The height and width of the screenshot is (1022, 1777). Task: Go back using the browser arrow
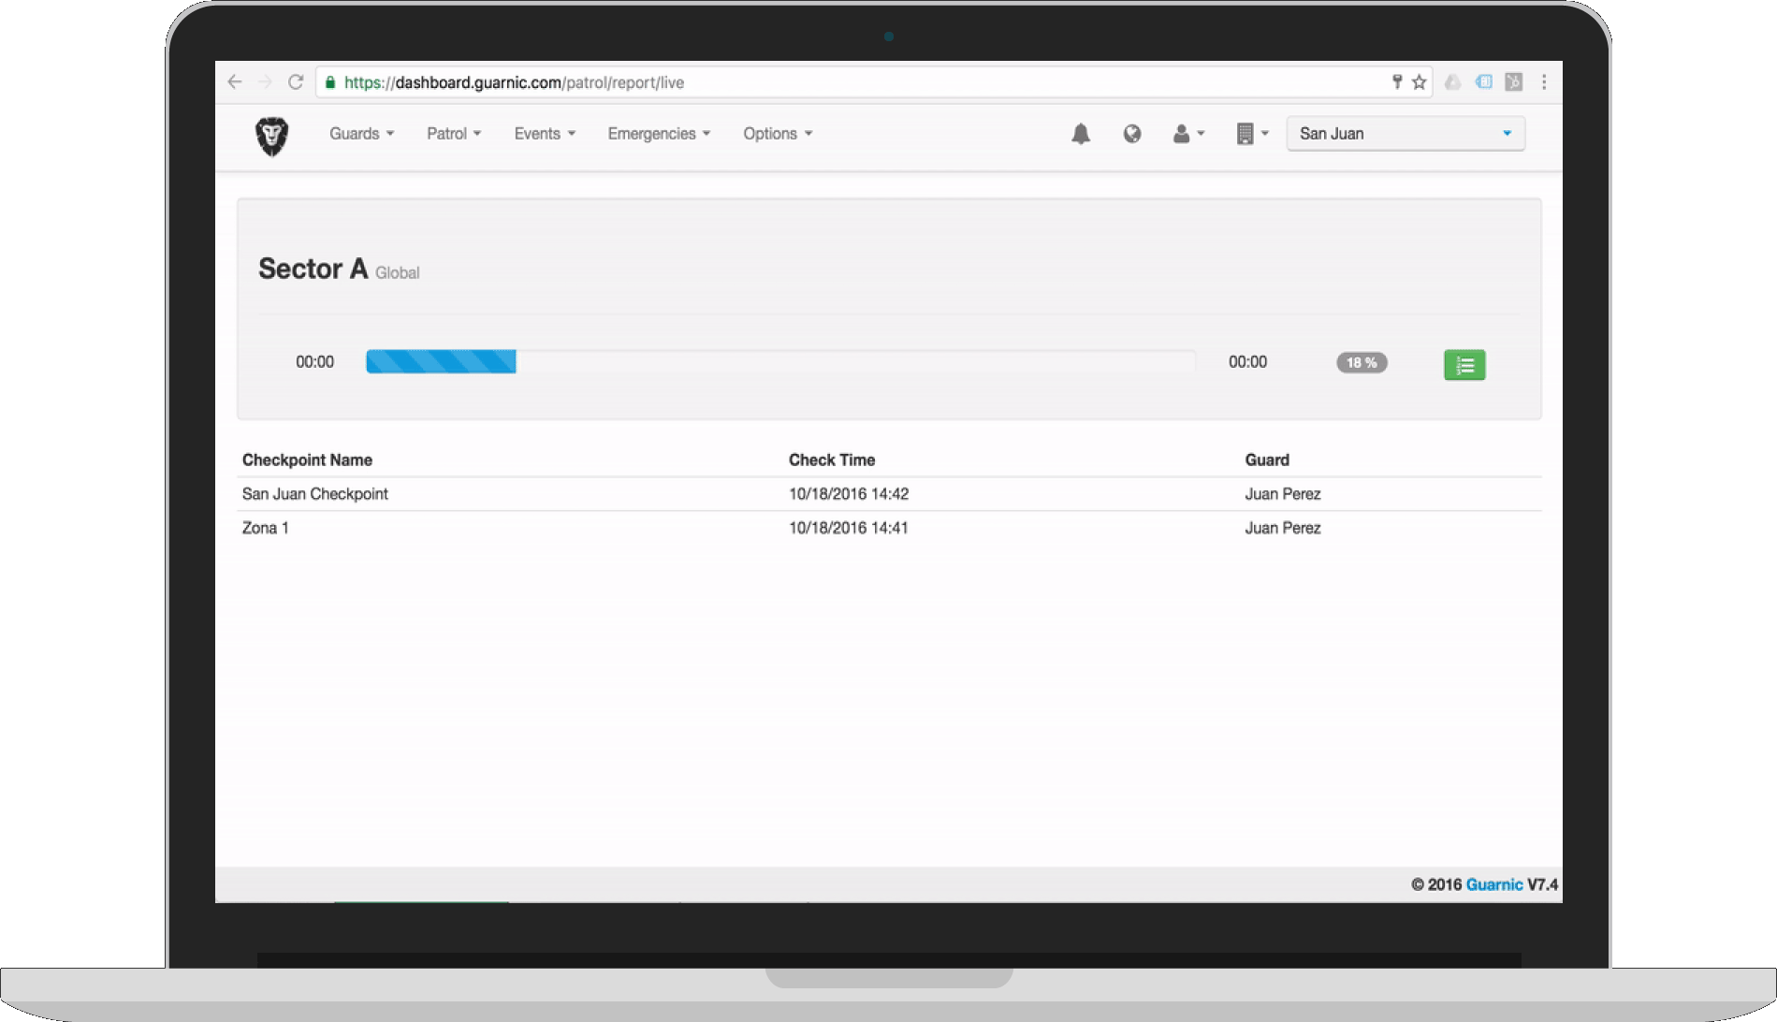(235, 82)
